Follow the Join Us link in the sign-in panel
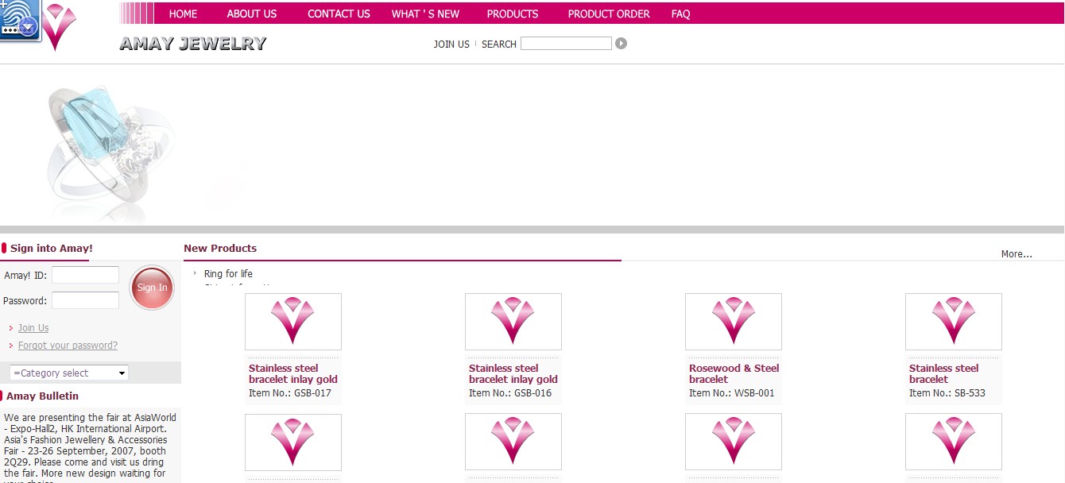Screen dimensions: 1065x483 point(33,328)
